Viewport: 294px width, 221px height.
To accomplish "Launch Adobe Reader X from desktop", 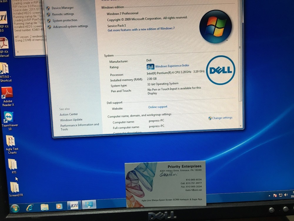I will pyautogui.click(x=7, y=93).
